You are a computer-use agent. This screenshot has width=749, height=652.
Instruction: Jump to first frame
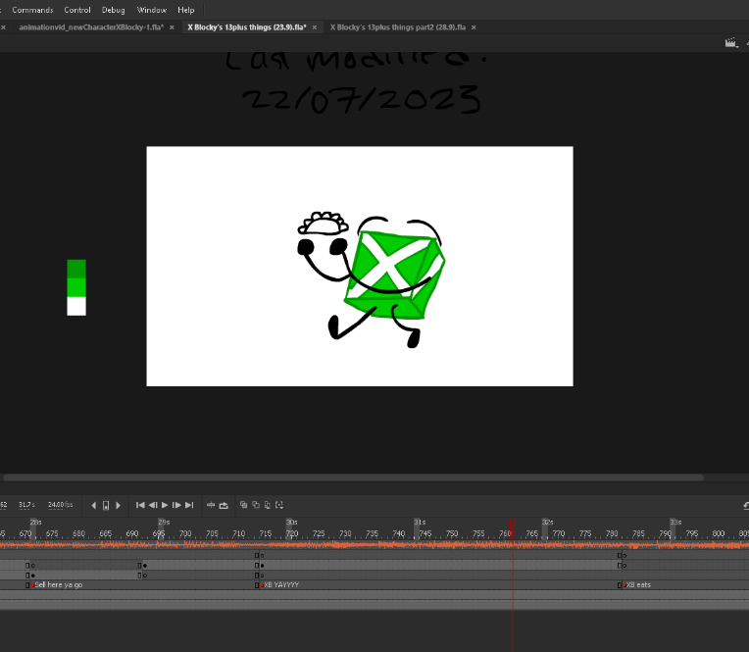click(140, 505)
